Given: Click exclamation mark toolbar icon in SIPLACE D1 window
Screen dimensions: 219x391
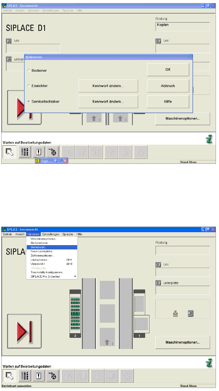Looking at the screenshot, I should [39, 152].
